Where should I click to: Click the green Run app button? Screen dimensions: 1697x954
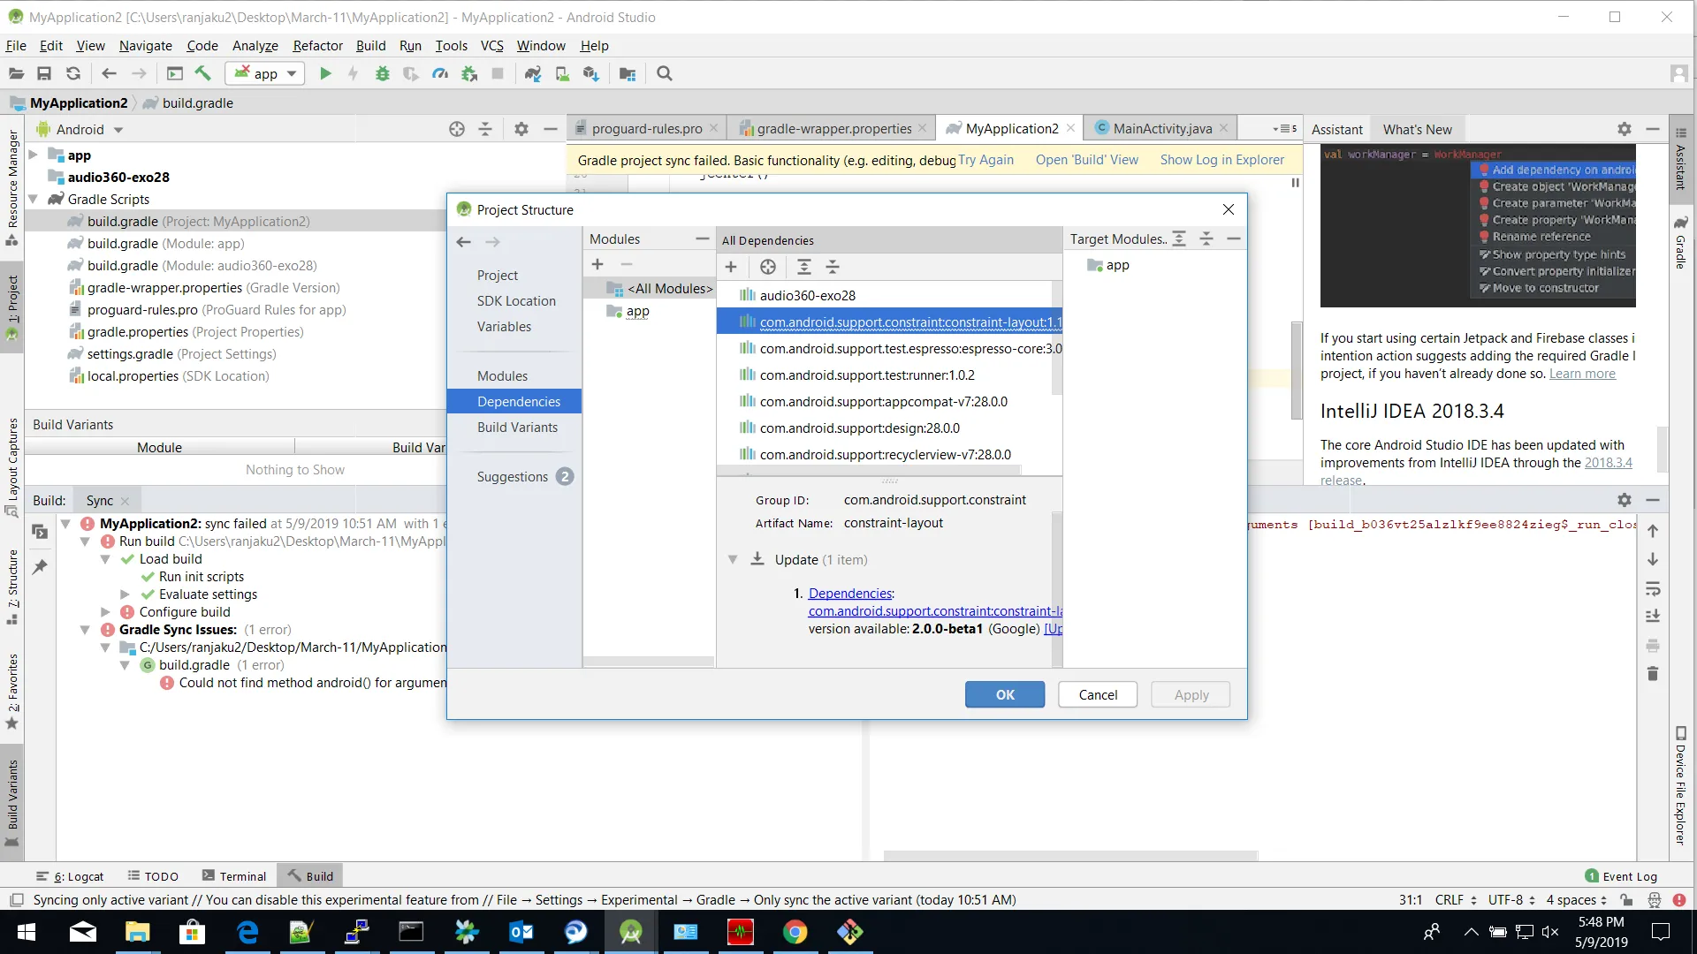(x=325, y=74)
